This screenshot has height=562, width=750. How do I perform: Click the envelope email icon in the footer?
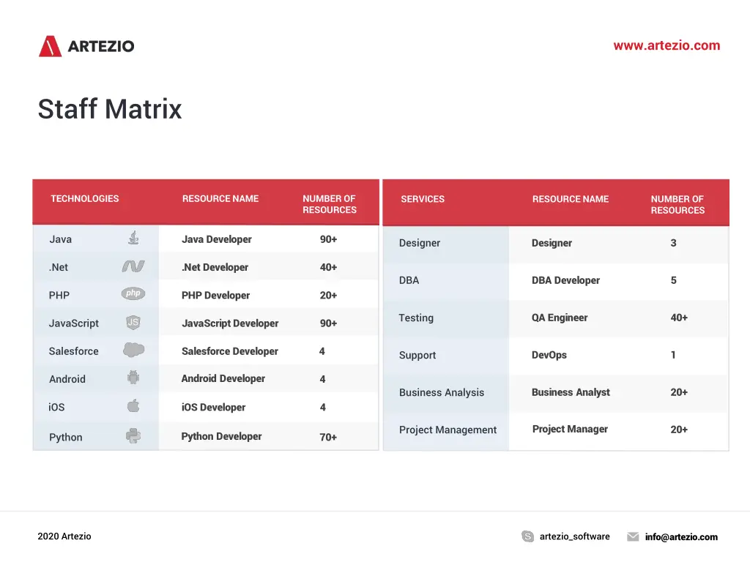tap(633, 536)
